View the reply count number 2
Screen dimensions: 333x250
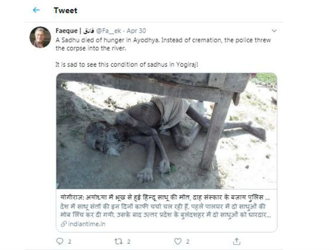tap(69, 242)
